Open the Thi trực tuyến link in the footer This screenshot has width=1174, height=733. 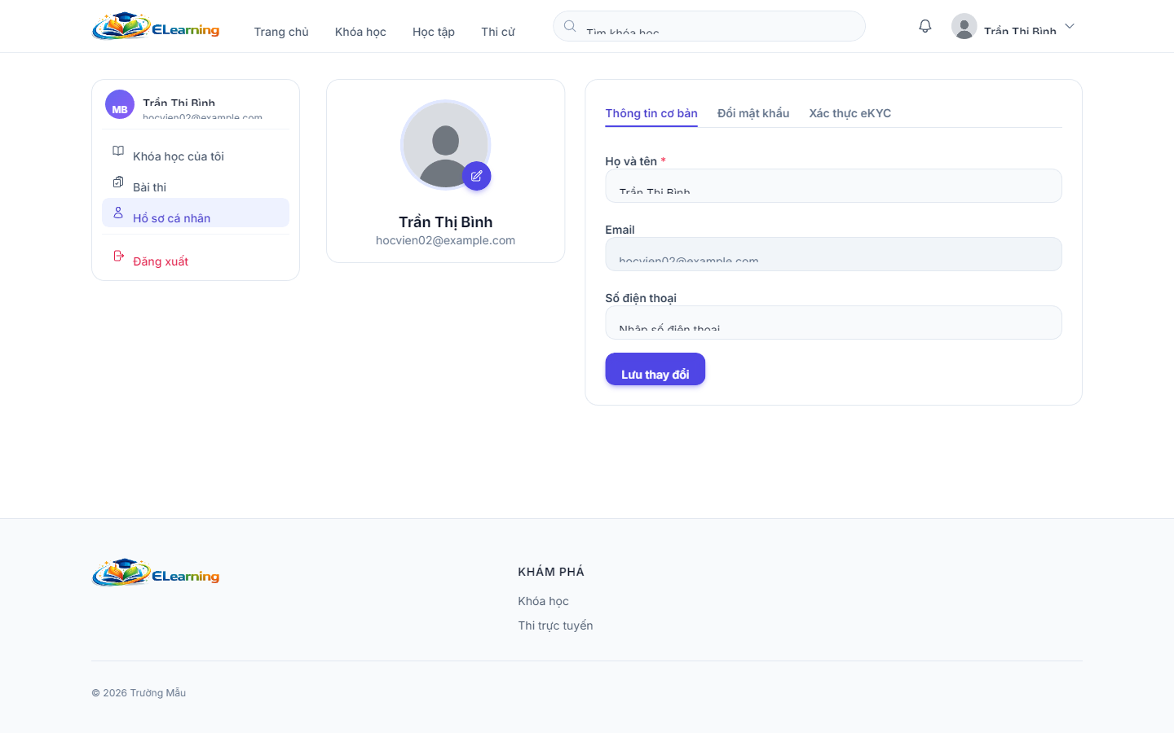click(555, 625)
